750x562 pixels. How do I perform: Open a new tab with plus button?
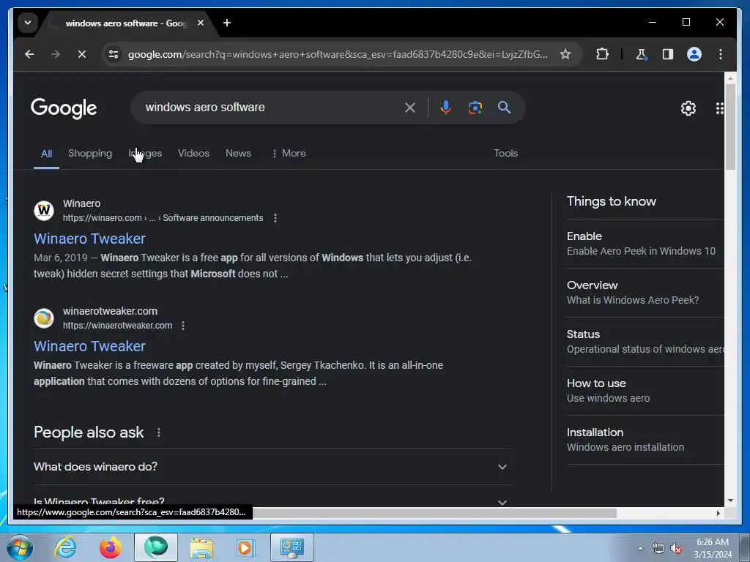pyautogui.click(x=227, y=23)
